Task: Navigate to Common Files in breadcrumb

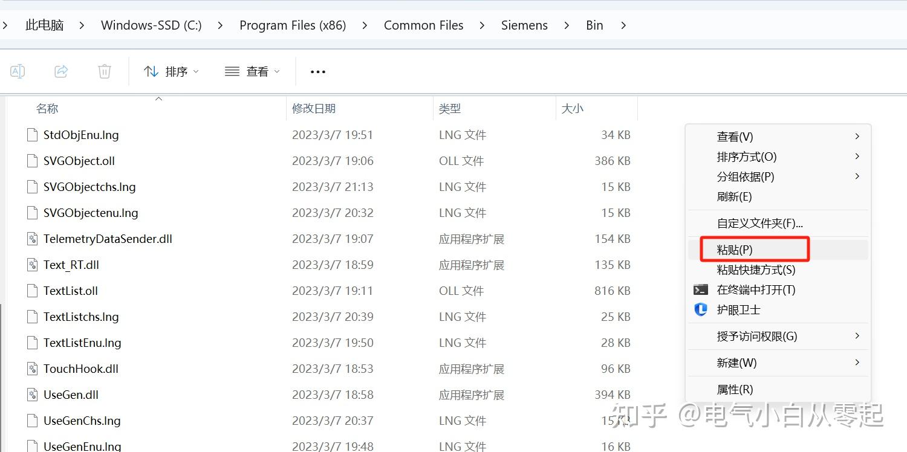Action: pos(423,25)
